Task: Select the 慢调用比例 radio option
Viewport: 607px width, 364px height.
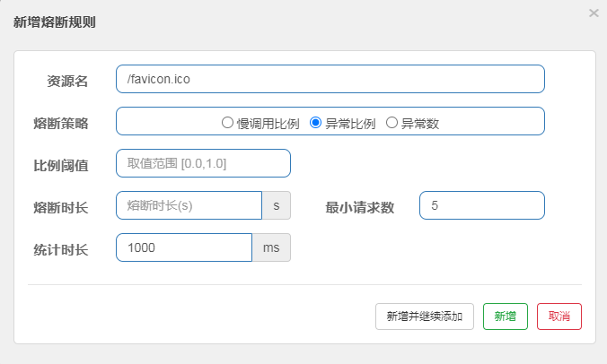Action: coord(228,123)
